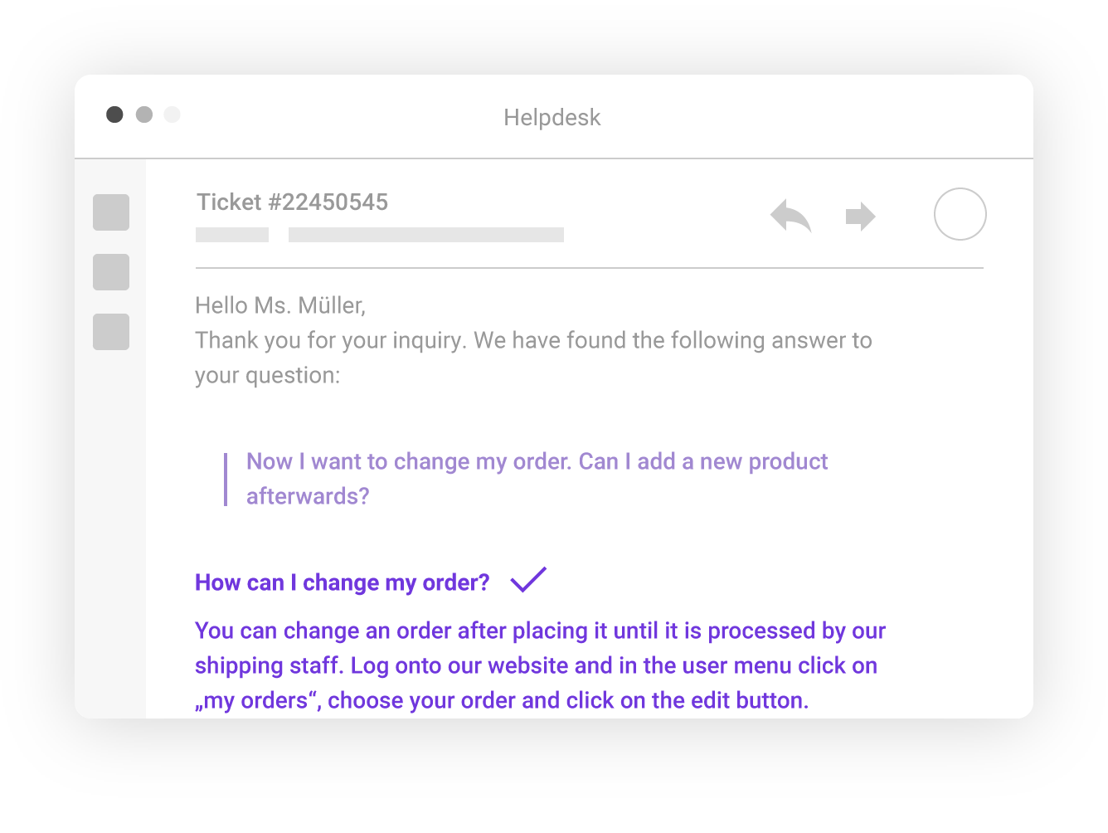Click the medium gray window control dot
This screenshot has height=833, width=1108.
point(144,114)
